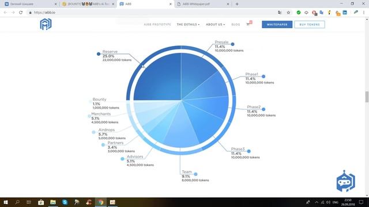Open the volume control in system tray

pyautogui.click(x=328, y=202)
